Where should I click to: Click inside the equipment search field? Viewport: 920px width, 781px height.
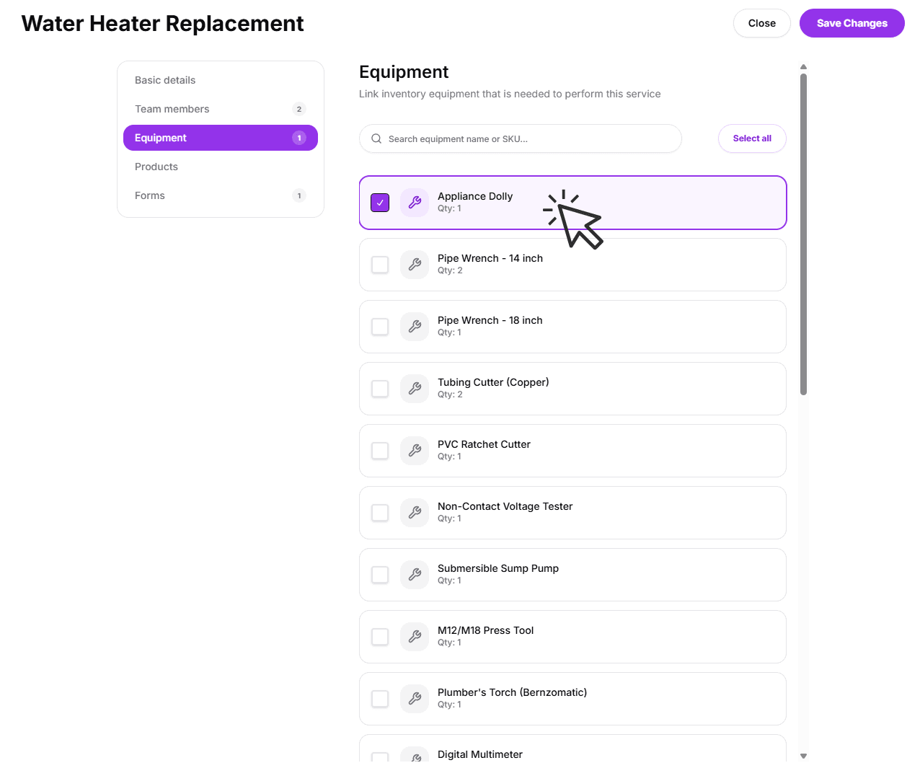[521, 138]
